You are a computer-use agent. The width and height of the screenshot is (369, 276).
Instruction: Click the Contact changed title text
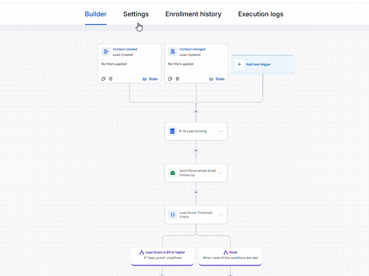pyautogui.click(x=192, y=49)
